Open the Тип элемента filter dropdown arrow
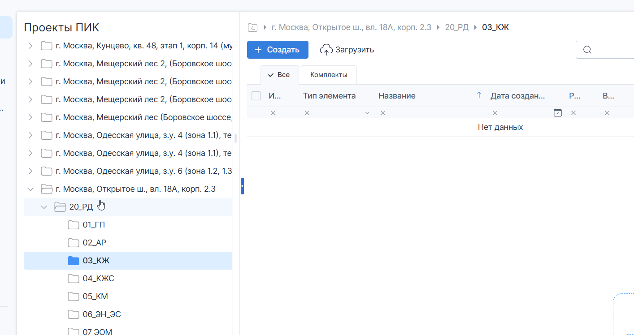This screenshot has width=634, height=335. tap(367, 113)
